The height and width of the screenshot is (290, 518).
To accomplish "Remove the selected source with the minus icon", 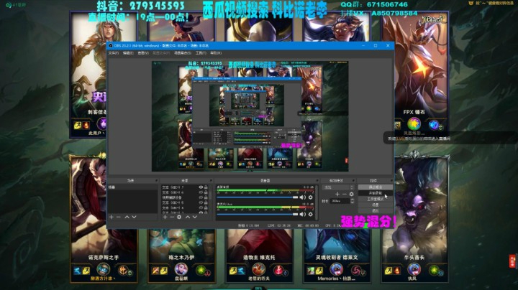I will pos(172,217).
